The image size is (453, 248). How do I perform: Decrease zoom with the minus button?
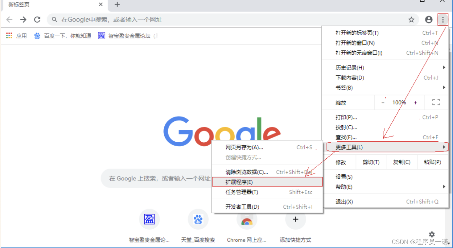[x=383, y=103]
